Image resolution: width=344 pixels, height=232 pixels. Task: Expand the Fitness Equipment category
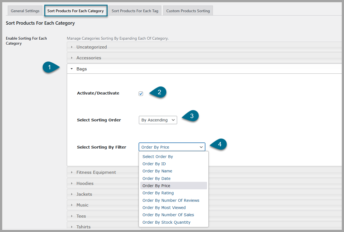click(x=96, y=172)
